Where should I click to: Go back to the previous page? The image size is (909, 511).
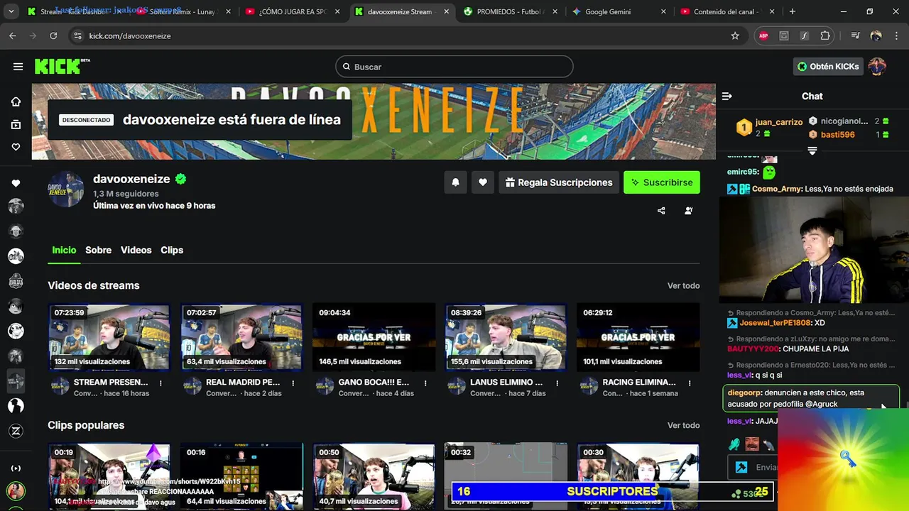pos(13,35)
